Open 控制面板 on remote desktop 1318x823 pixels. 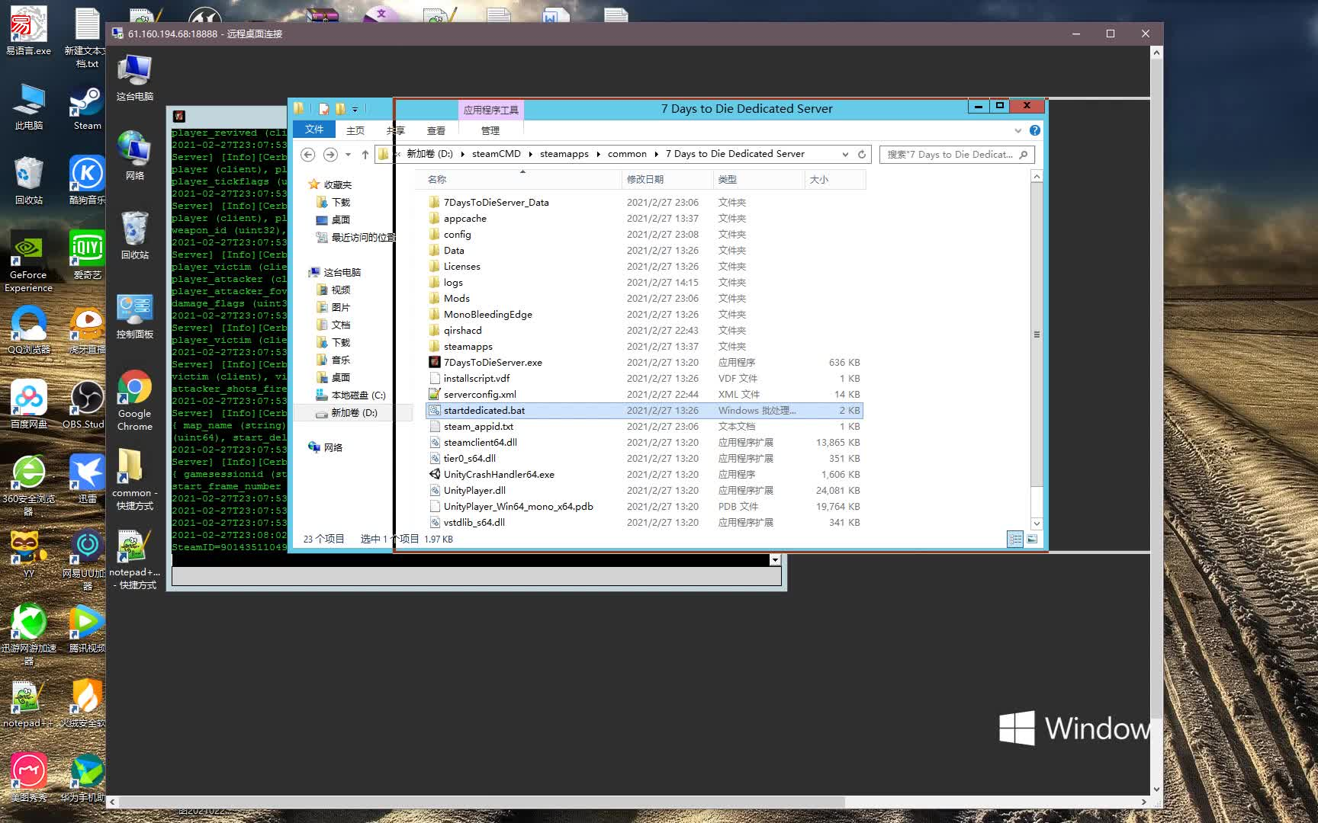click(134, 316)
